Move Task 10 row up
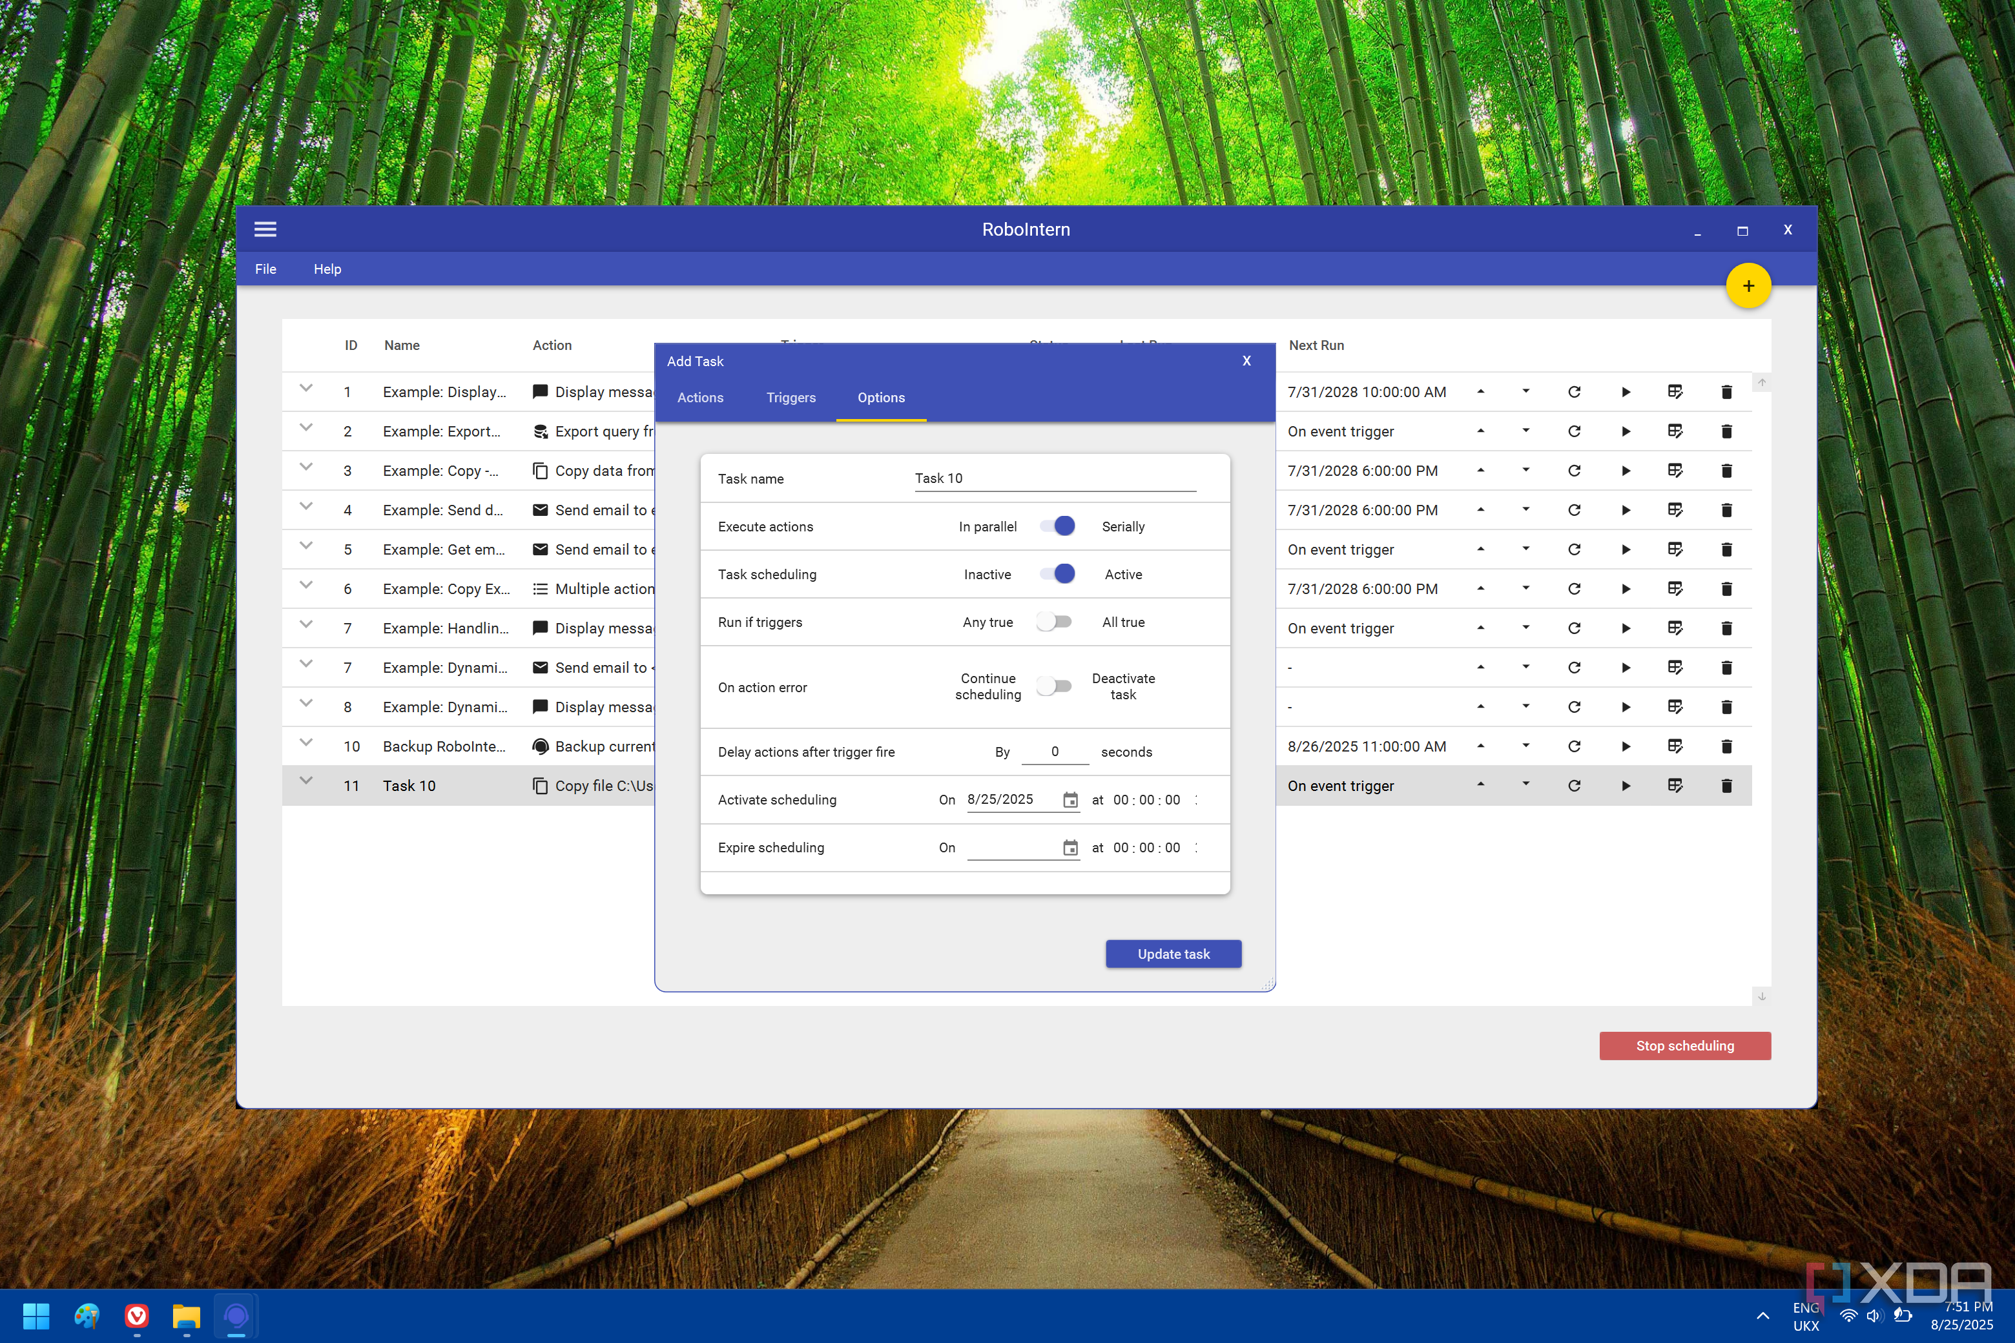This screenshot has width=2015, height=1343. (x=1480, y=784)
